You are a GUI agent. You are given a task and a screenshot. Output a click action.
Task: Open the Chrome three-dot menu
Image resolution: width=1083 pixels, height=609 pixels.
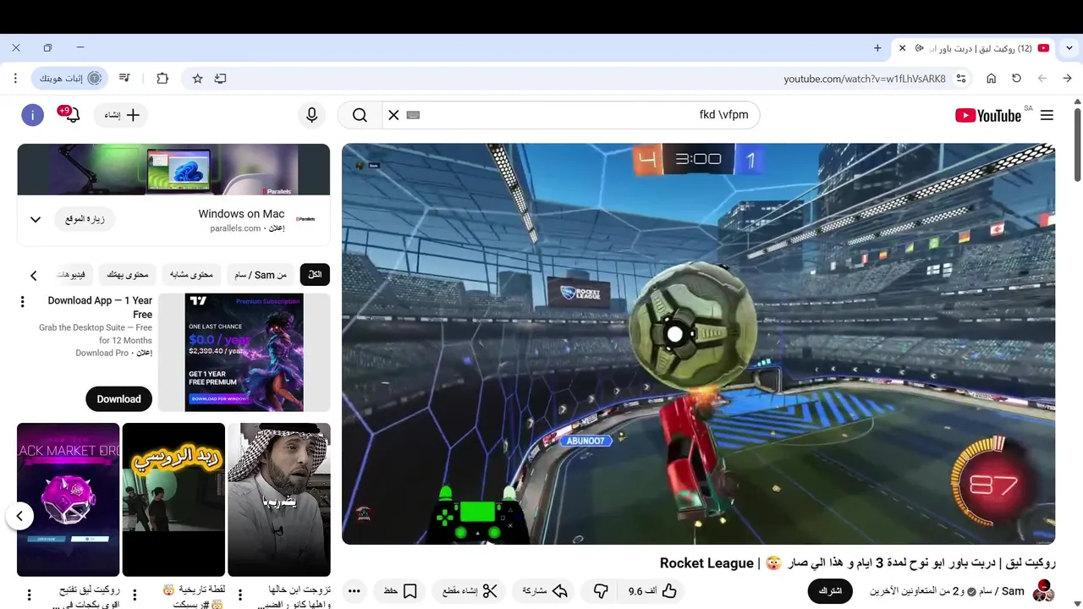tap(15, 79)
